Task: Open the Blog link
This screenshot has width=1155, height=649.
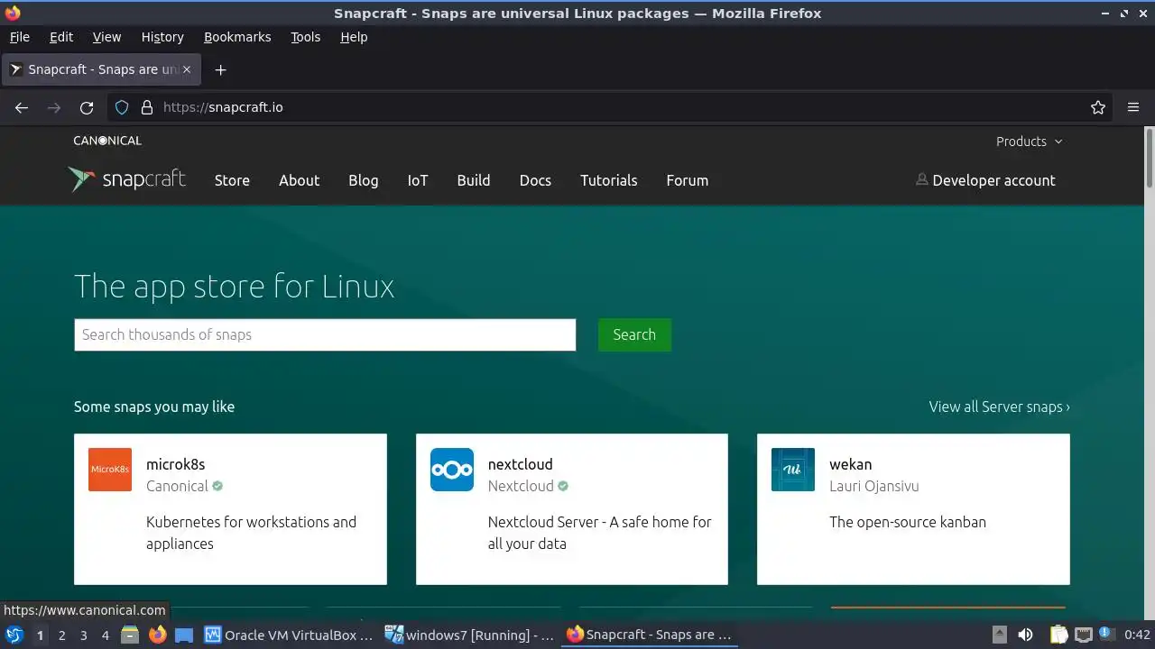Action: pos(364,180)
